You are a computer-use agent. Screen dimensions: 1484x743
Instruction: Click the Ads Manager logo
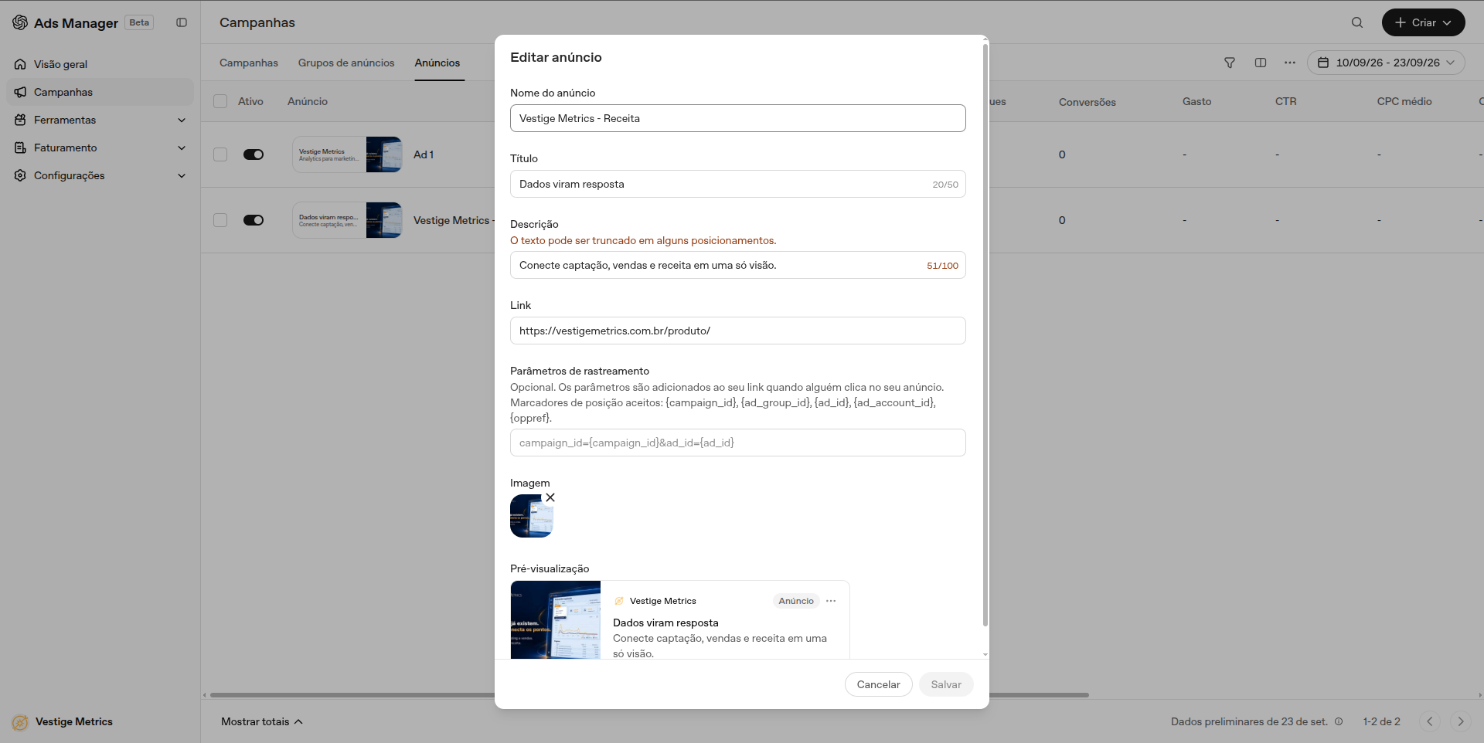click(20, 22)
